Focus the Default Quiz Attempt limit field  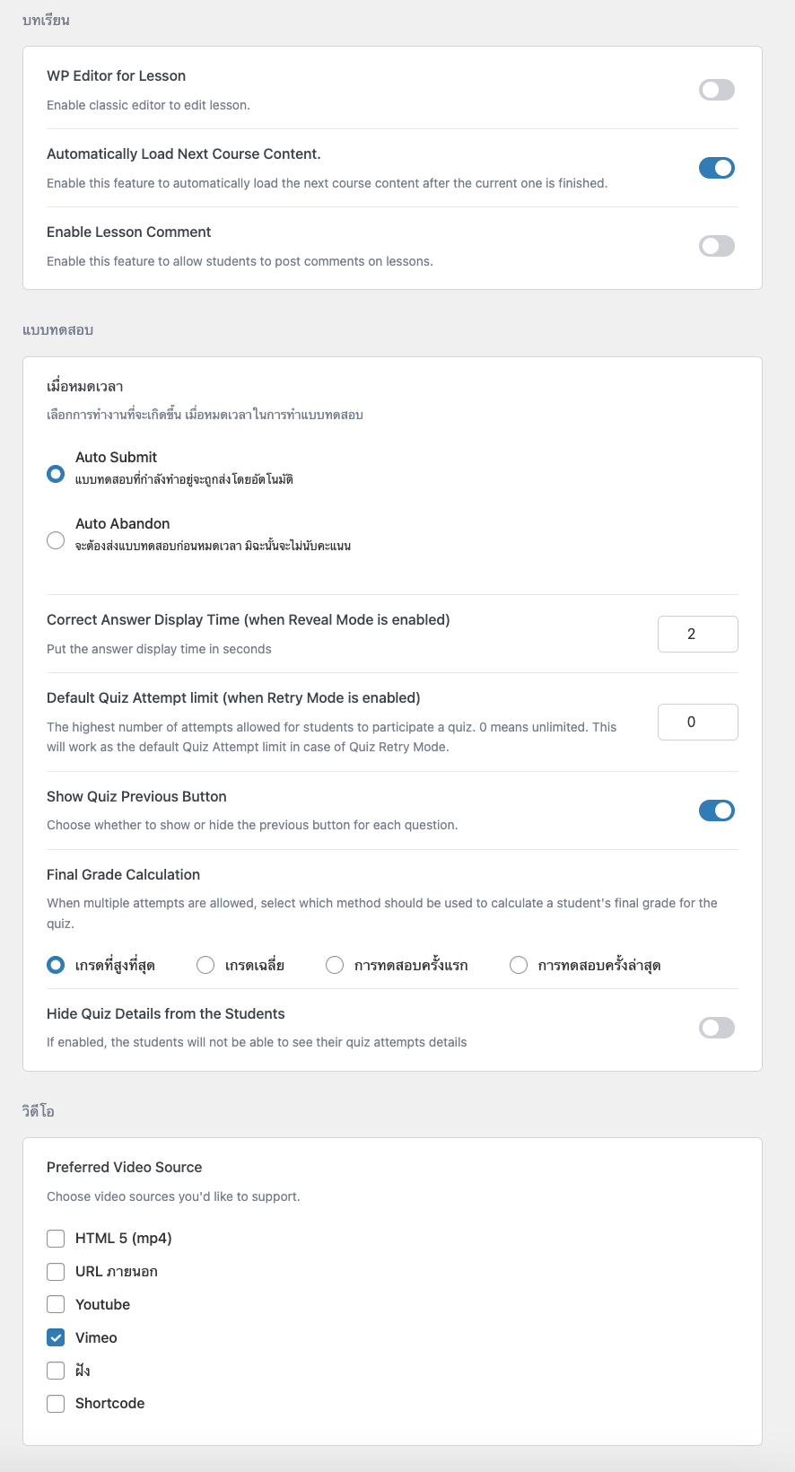[698, 722]
